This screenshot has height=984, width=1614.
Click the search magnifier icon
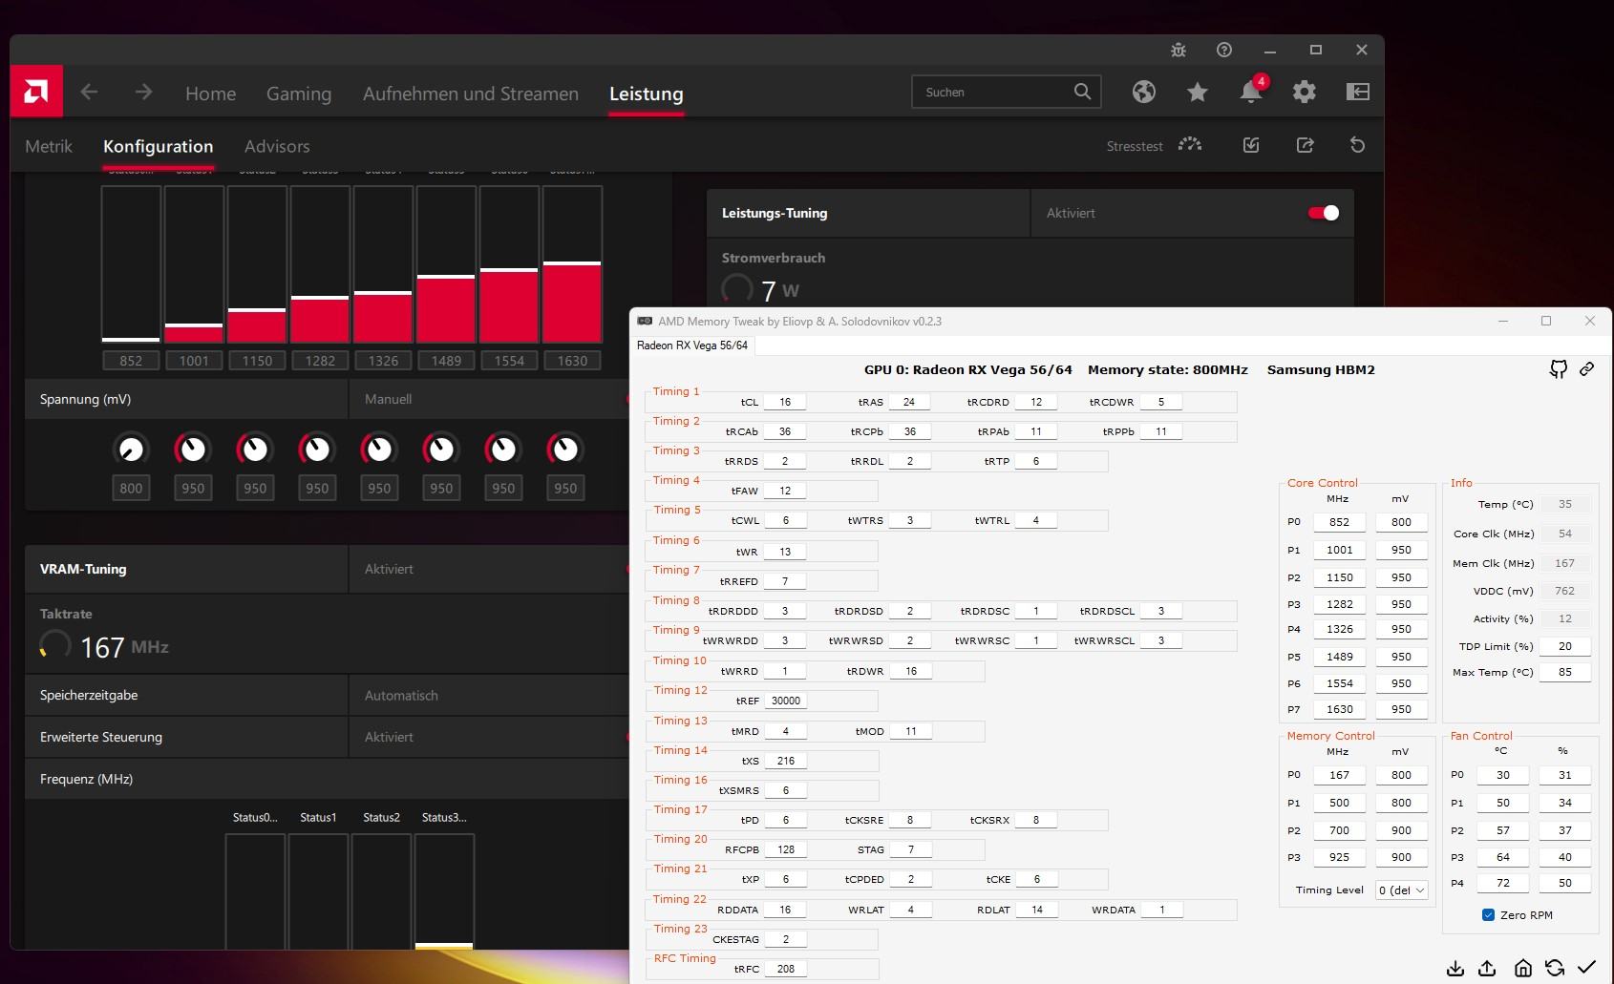tap(1082, 92)
